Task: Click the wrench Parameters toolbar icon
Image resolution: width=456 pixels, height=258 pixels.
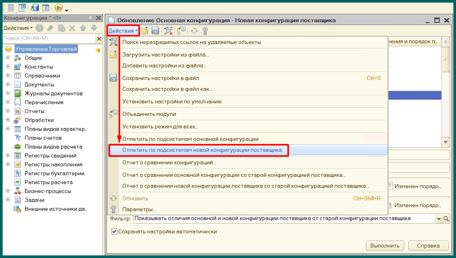Action: point(205,31)
